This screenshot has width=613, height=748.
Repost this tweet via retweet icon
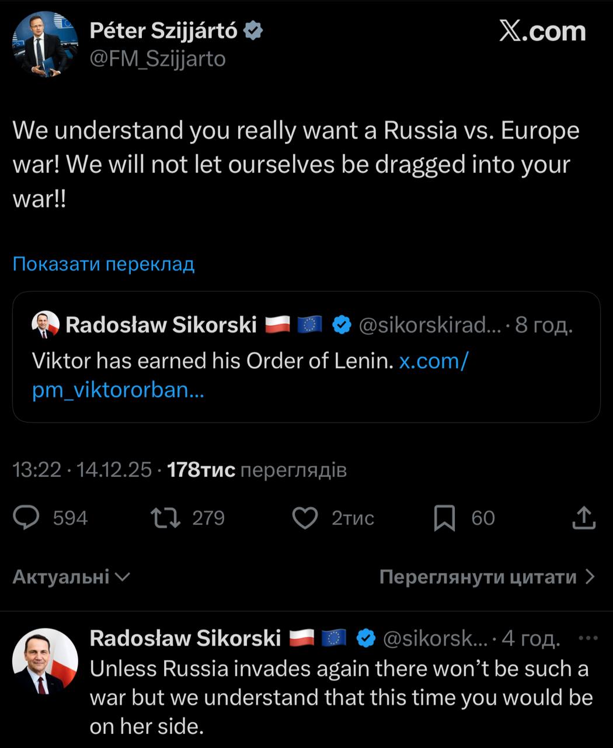pyautogui.click(x=166, y=518)
